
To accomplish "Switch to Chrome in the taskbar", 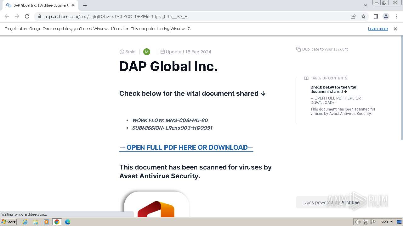I will (x=57, y=222).
